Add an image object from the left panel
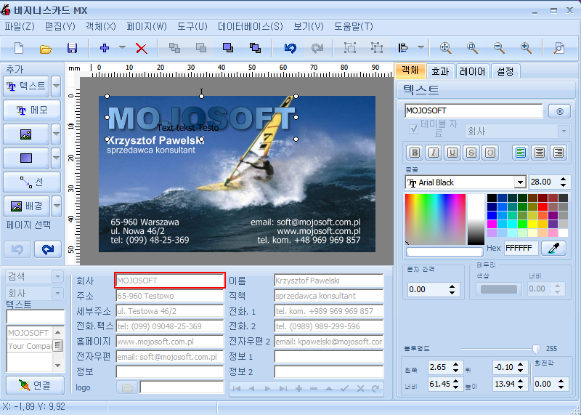The image size is (581, 415). point(26,134)
